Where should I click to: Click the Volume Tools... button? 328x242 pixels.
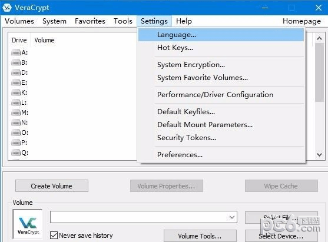point(200,236)
